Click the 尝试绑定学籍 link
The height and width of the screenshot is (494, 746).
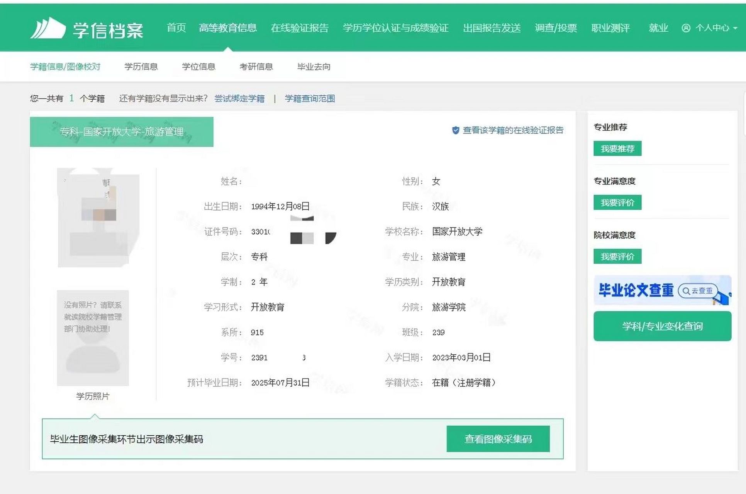click(x=240, y=98)
